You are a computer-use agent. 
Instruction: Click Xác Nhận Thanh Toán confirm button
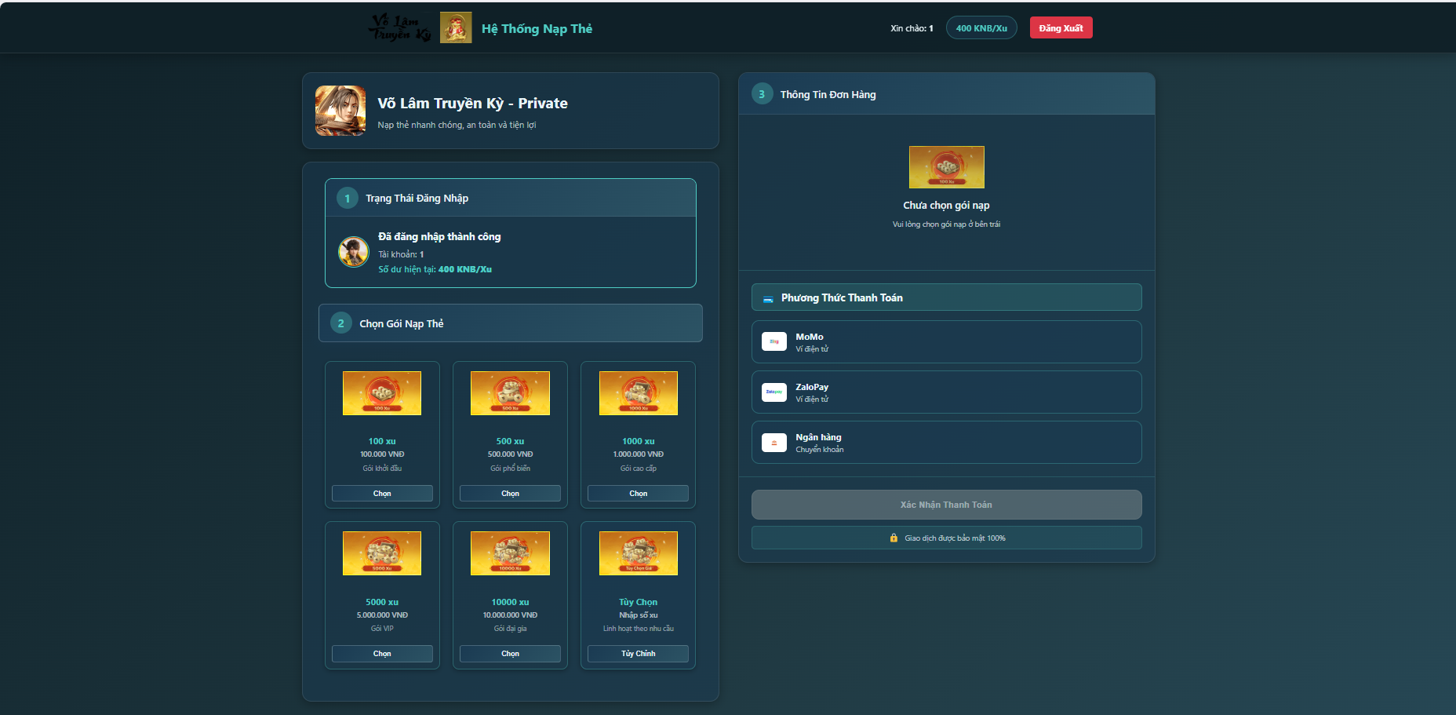946,505
